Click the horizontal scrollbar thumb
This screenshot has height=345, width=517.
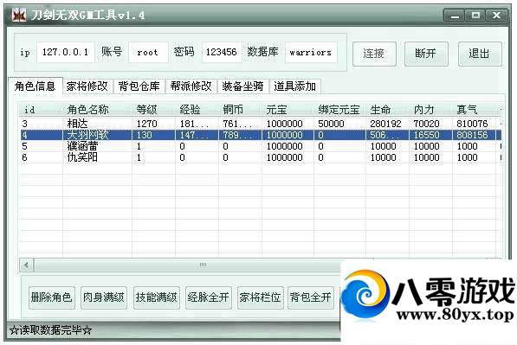click(203, 265)
